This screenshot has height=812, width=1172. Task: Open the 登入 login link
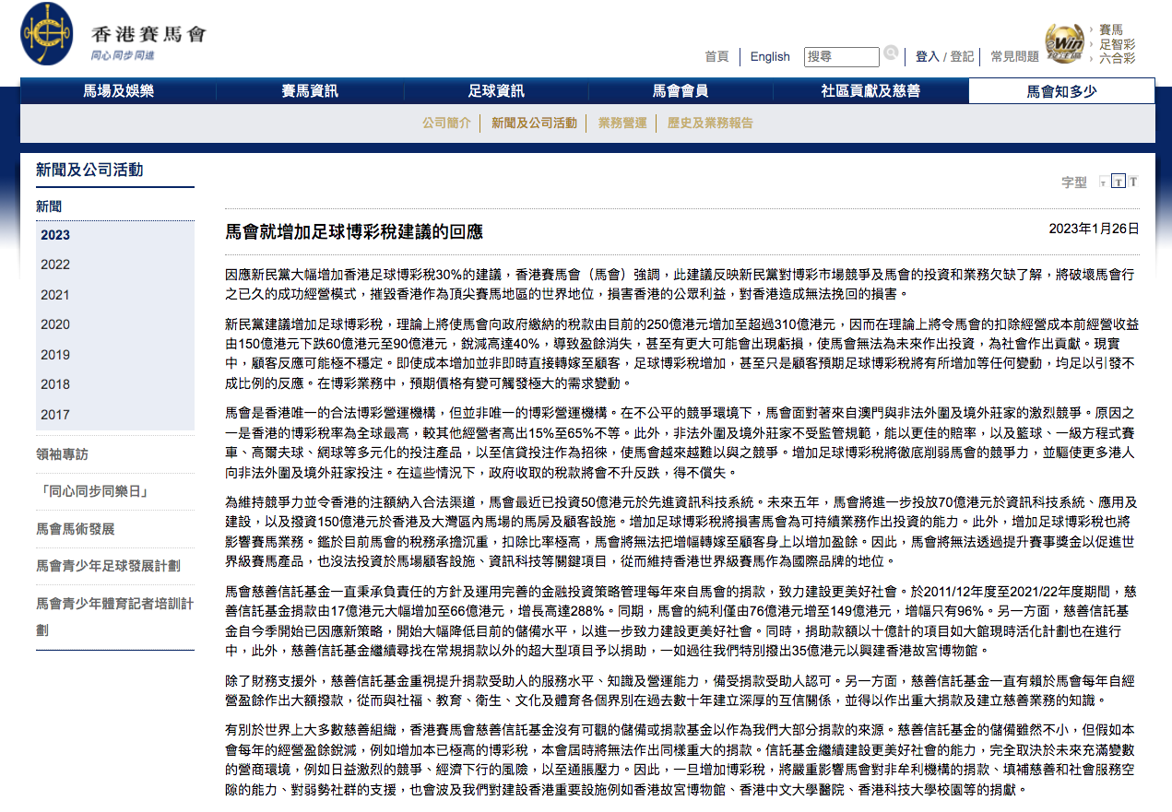(927, 57)
